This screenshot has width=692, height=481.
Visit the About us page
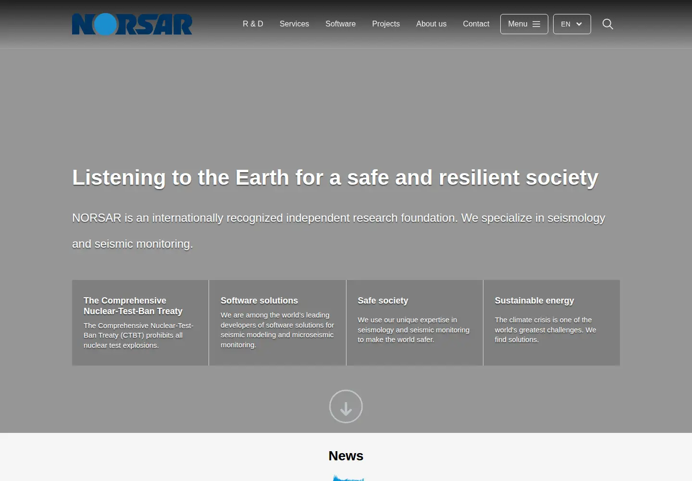[431, 24]
